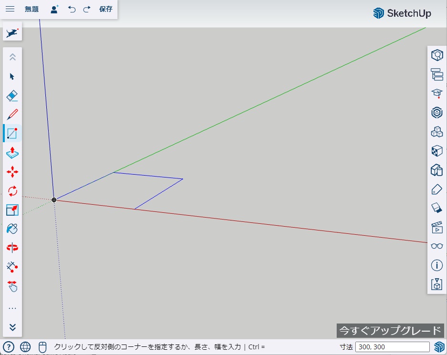This screenshot has width=447, height=355.
Task: Open the Instructor panel graduation cap
Action: 436,94
